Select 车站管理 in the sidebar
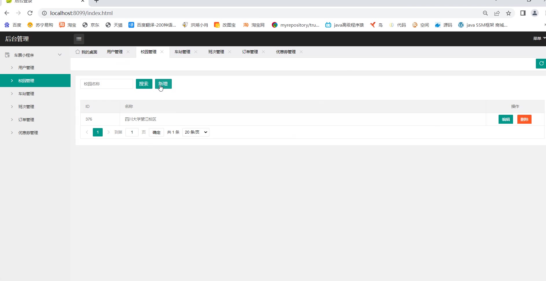The width and height of the screenshot is (546, 281). 35,94
